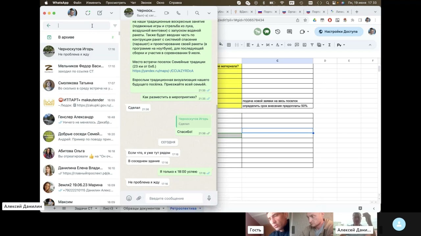Open Данилина Елена chat
Screen dimensions: 421x236
coord(80,171)
